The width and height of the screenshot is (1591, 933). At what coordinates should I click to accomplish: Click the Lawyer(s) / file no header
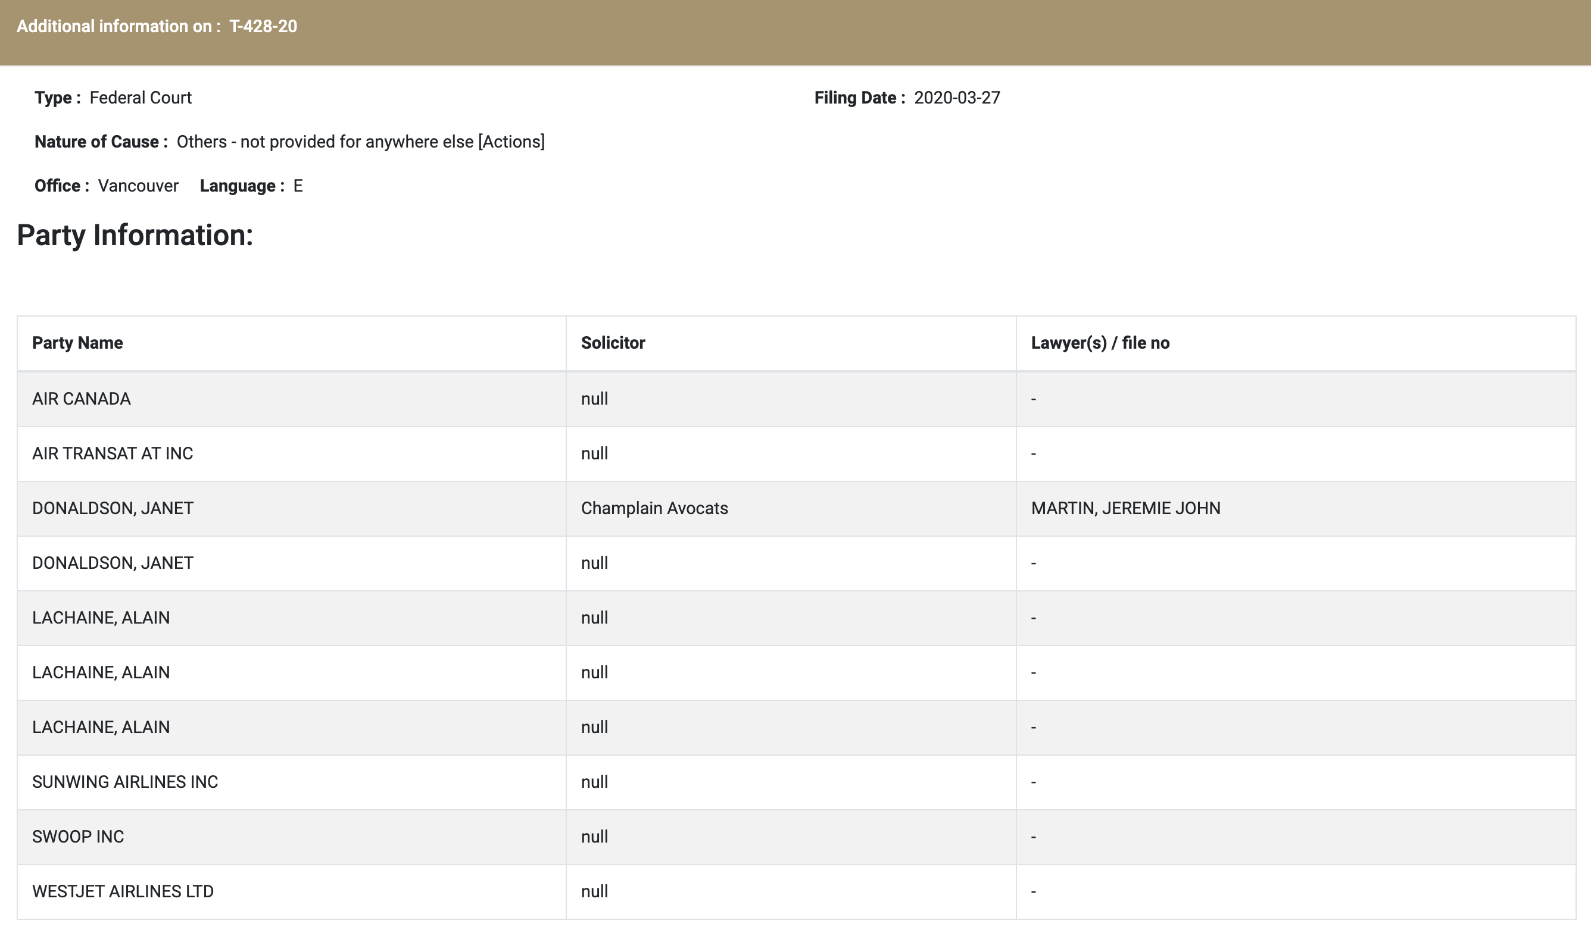click(x=1100, y=343)
